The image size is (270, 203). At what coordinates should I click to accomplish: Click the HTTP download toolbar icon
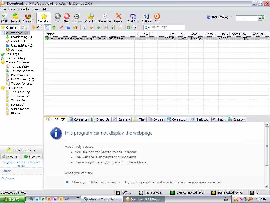coord(4,18)
